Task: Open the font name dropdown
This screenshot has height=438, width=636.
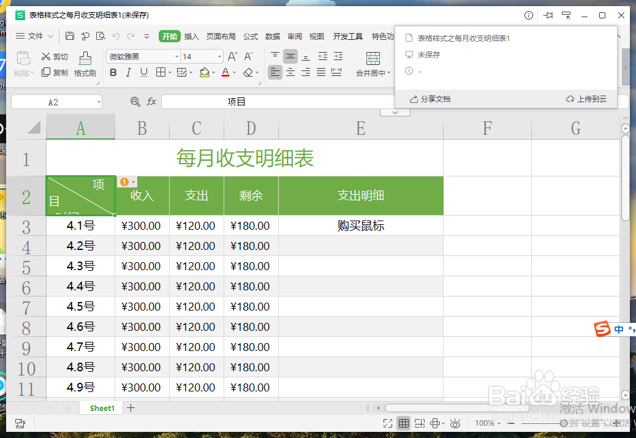Action: coord(176,56)
